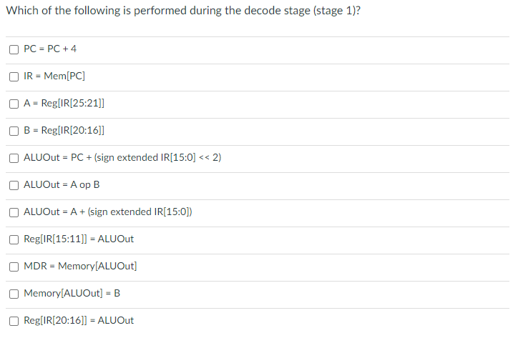
Task: Click the 'ALUOut = A op B' label text
Action: 62,184
